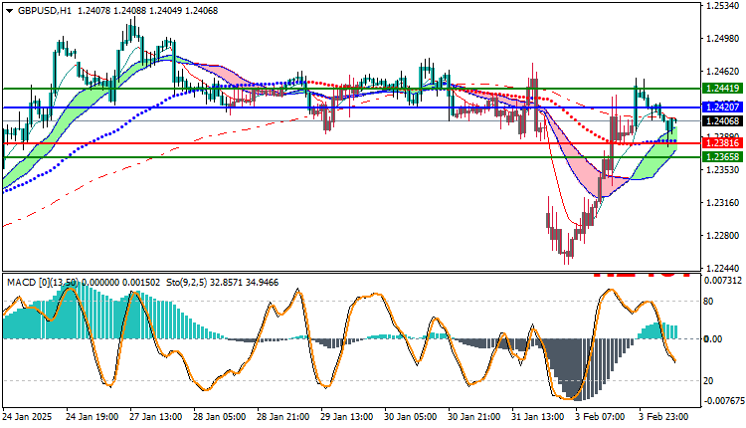Open the chart menu arrow beside GBPUSD,H1
The width and height of the screenshot is (746, 428).
pos(10,11)
